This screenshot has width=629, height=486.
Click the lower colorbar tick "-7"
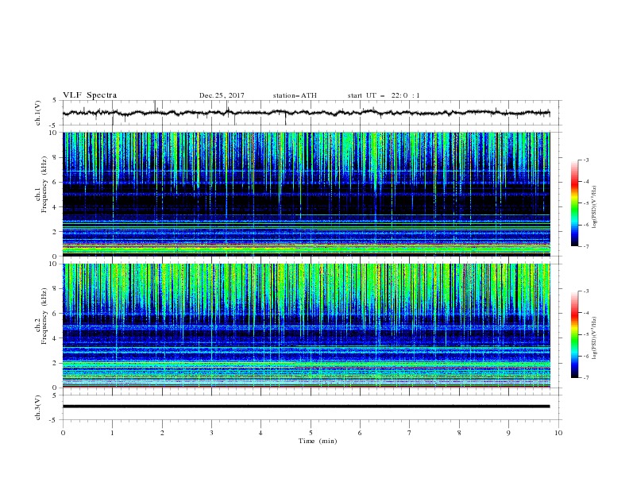[x=585, y=377]
